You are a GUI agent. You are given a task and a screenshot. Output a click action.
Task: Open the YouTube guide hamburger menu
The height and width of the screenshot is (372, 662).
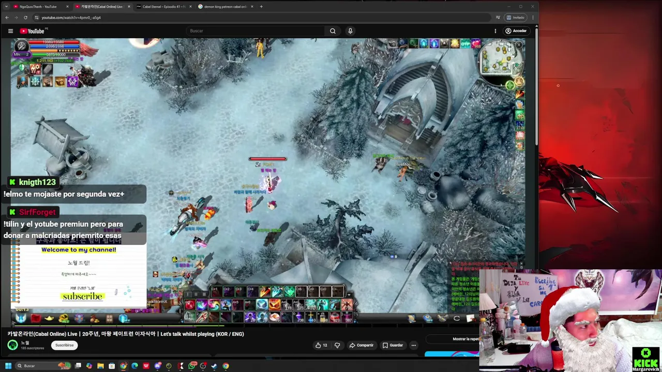[x=10, y=31]
